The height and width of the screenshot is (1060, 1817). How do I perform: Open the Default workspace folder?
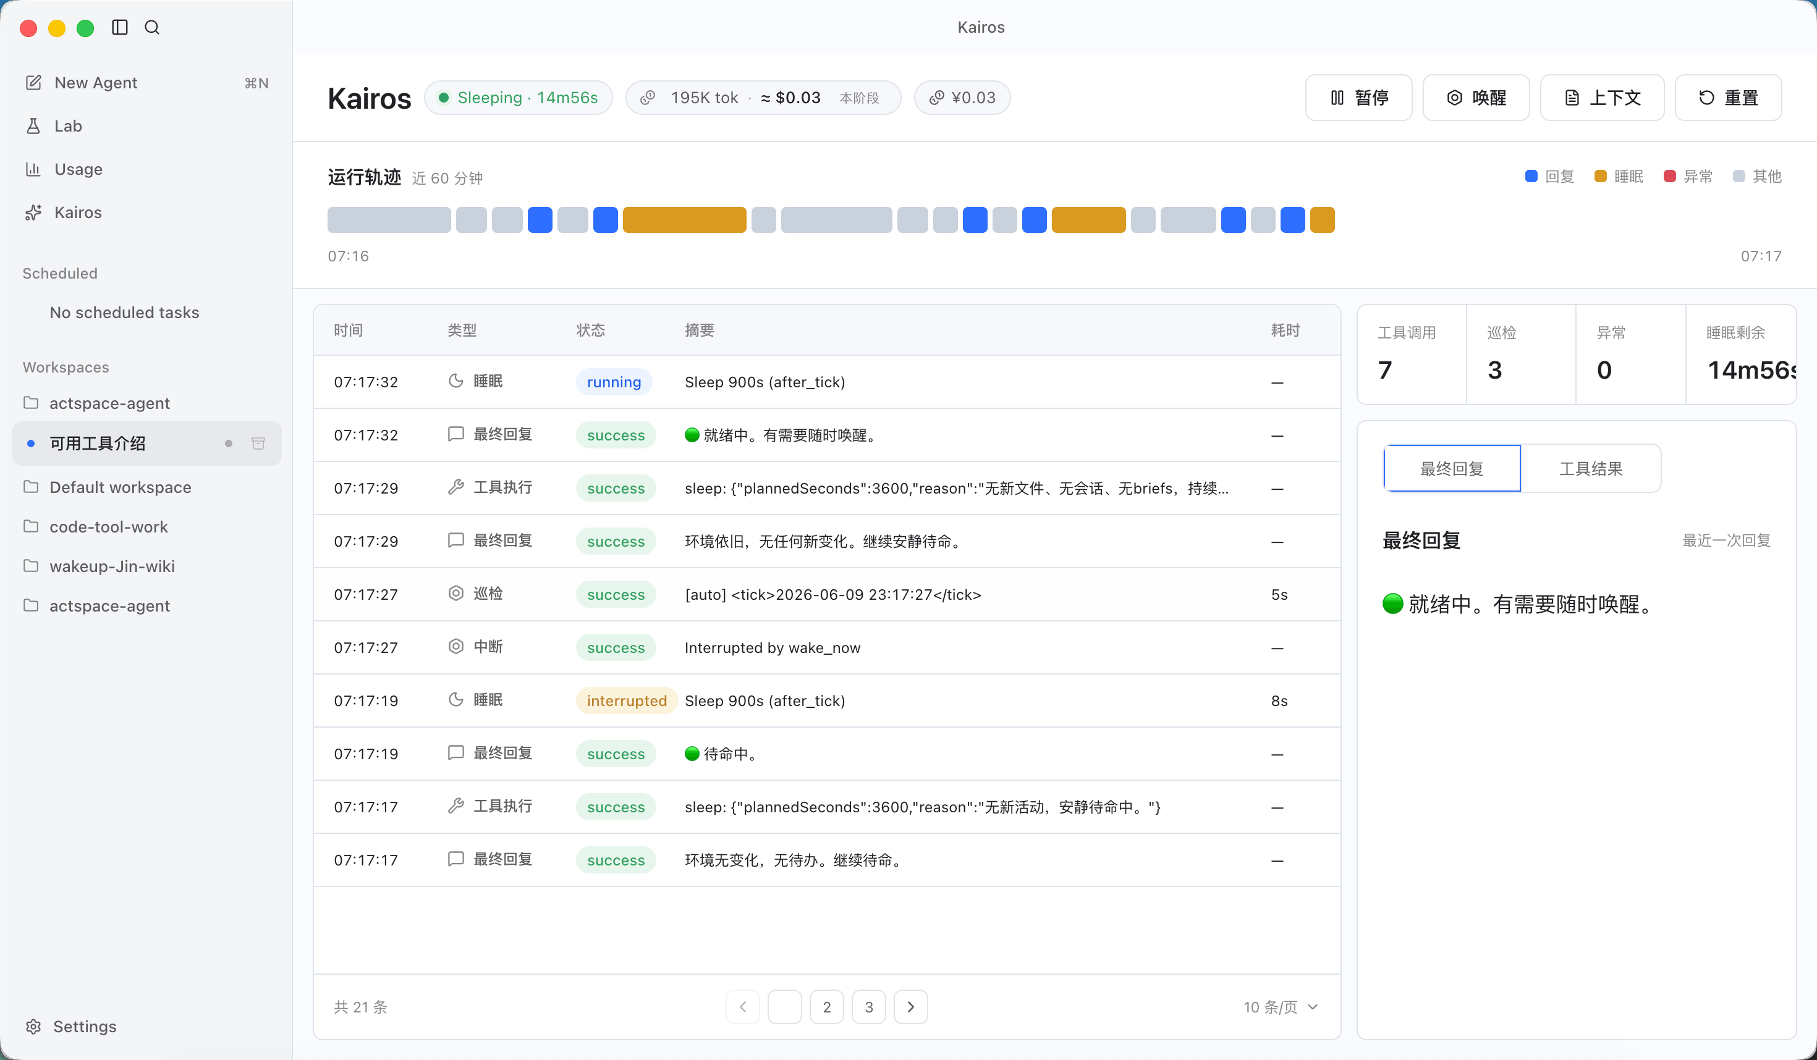[x=147, y=487]
